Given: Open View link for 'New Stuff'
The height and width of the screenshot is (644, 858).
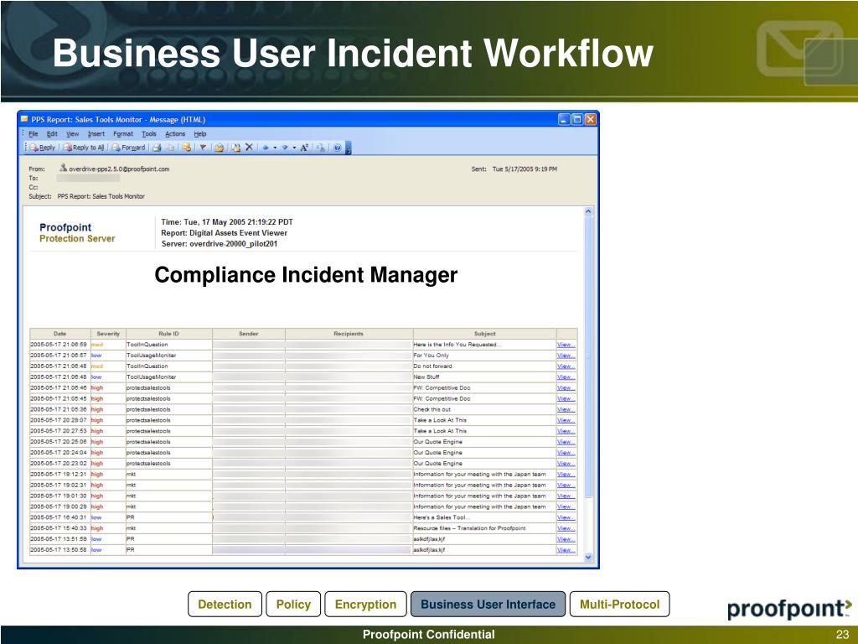Looking at the screenshot, I should (566, 377).
